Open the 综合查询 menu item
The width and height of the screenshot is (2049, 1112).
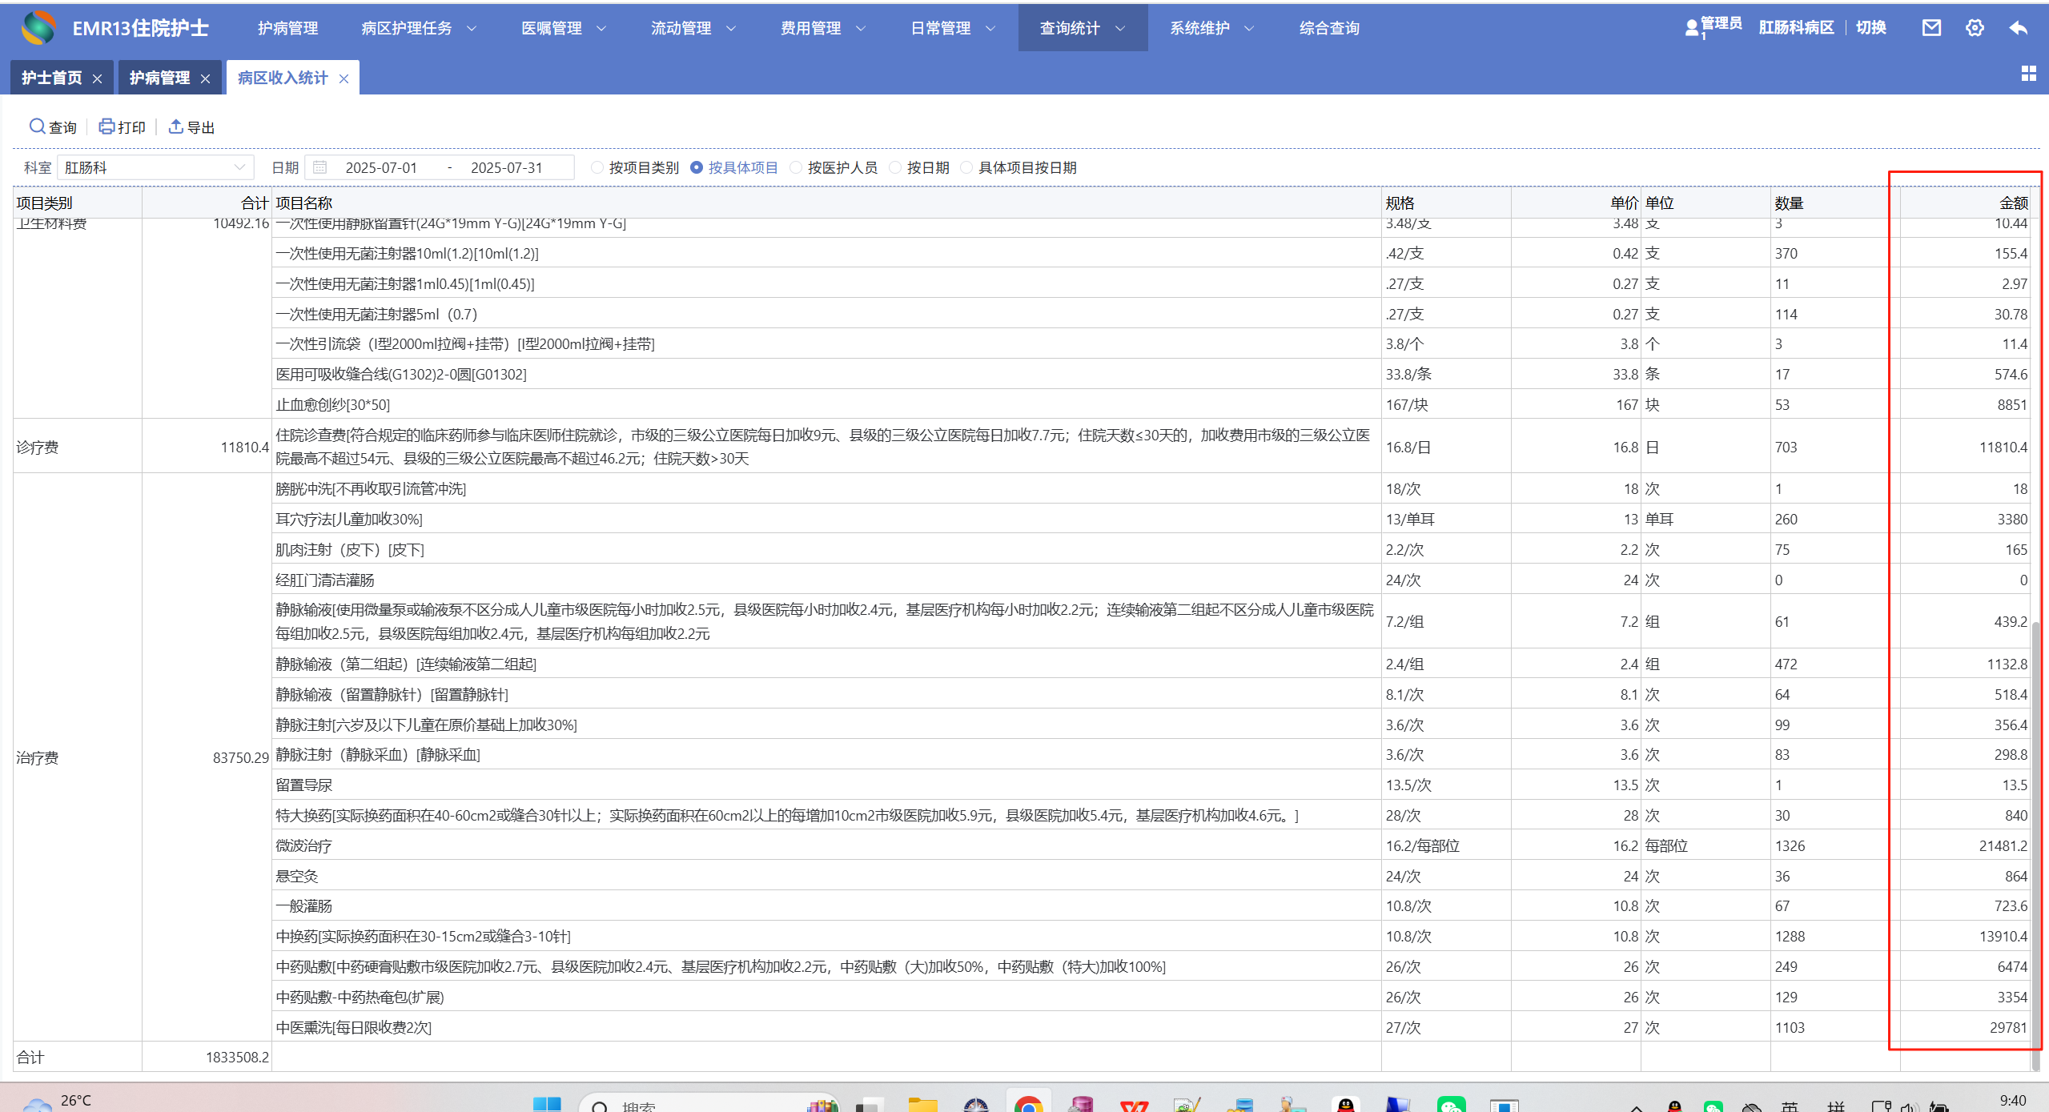tap(1329, 28)
